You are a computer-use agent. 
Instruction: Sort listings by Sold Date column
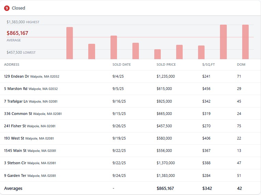(x=121, y=65)
